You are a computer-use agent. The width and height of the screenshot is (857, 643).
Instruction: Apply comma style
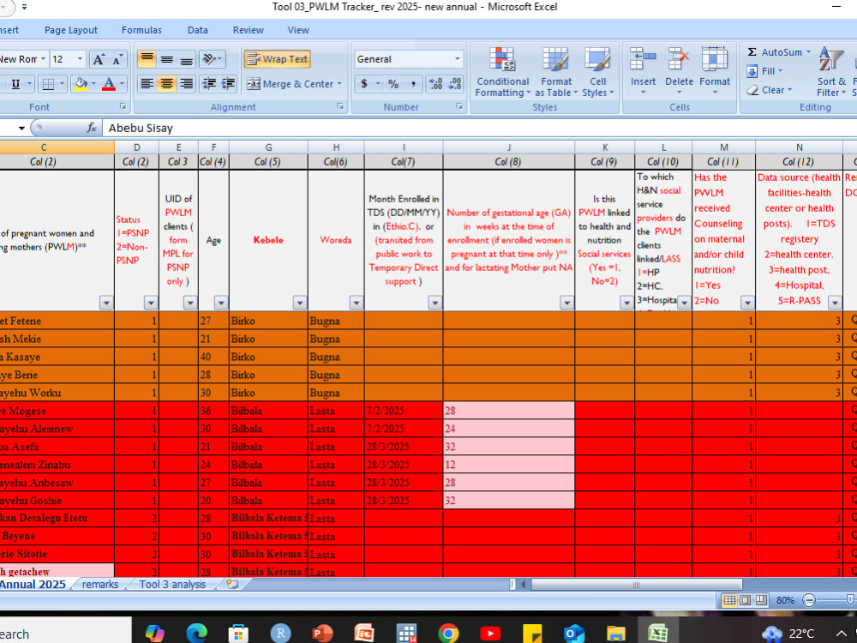(x=413, y=84)
